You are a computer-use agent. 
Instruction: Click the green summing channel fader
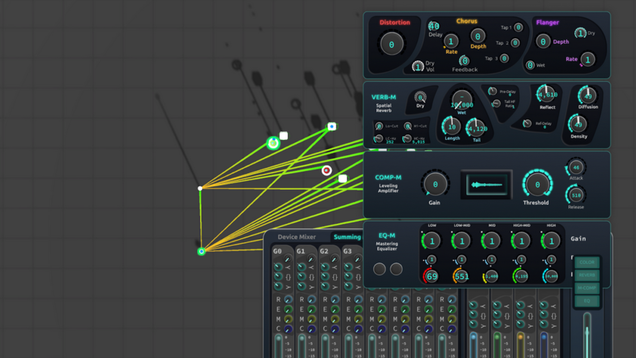[x=497, y=345]
